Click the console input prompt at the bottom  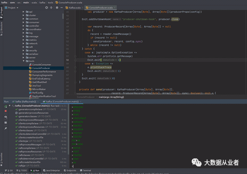(x=73, y=166)
